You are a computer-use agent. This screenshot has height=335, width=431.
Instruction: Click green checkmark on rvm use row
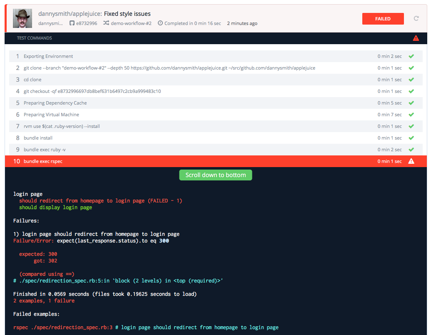pyautogui.click(x=411, y=126)
